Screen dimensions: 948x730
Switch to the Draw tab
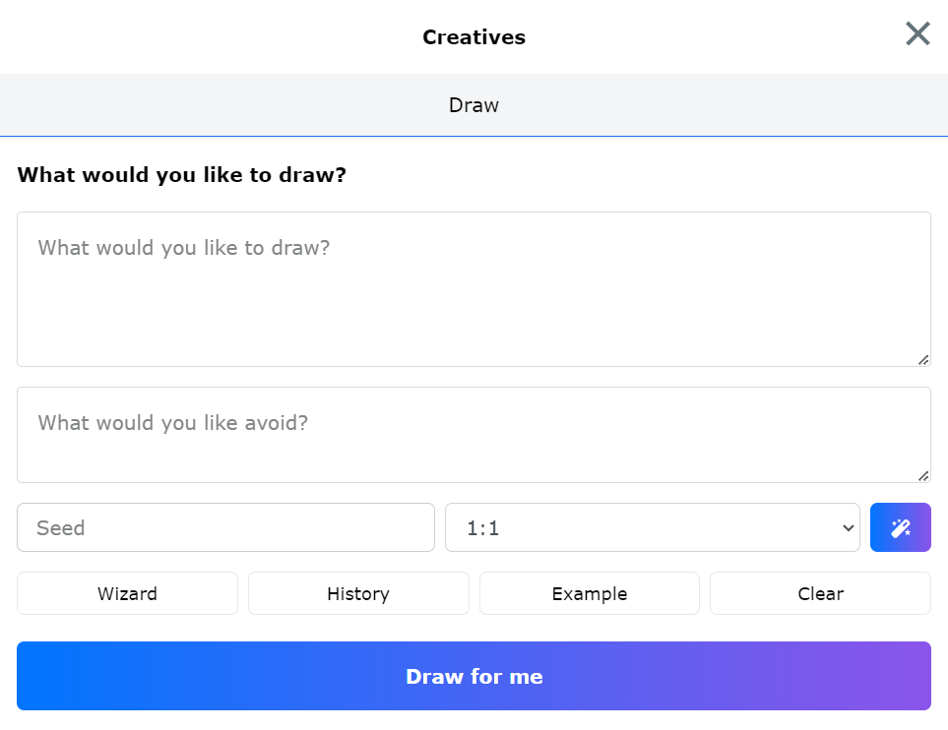pyautogui.click(x=474, y=105)
